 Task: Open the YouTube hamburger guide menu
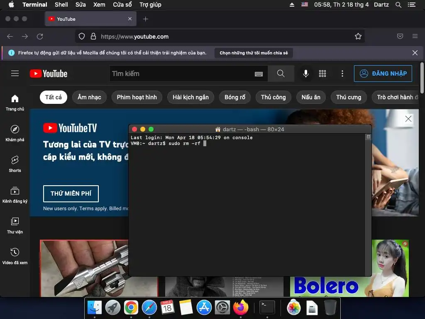pos(15,74)
